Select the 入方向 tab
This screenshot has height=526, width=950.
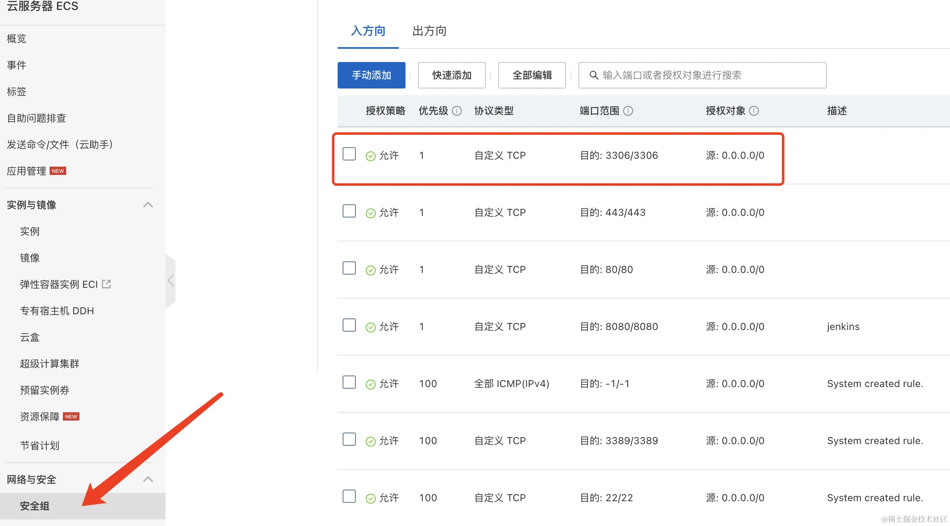pos(368,31)
